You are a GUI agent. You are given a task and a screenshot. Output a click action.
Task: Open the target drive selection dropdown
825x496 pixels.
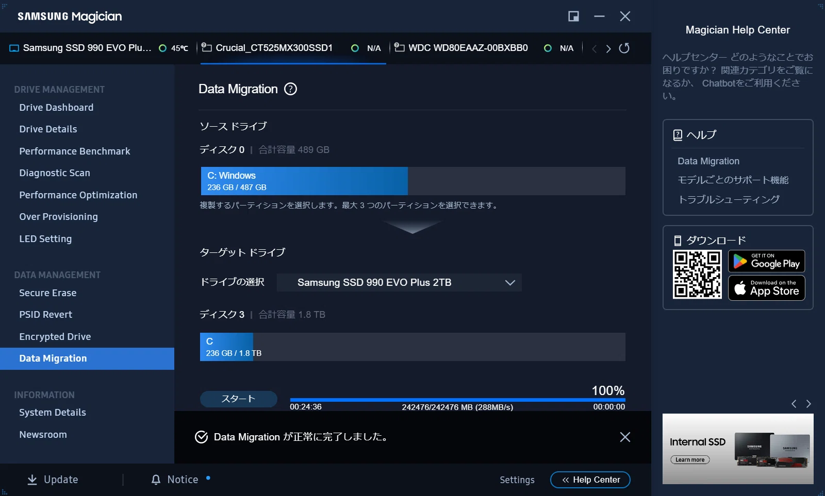click(x=399, y=283)
